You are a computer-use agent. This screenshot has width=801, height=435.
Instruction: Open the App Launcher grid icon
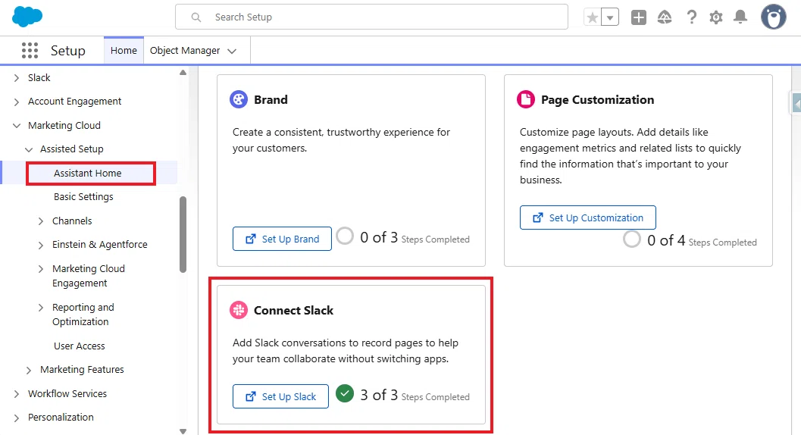30,51
